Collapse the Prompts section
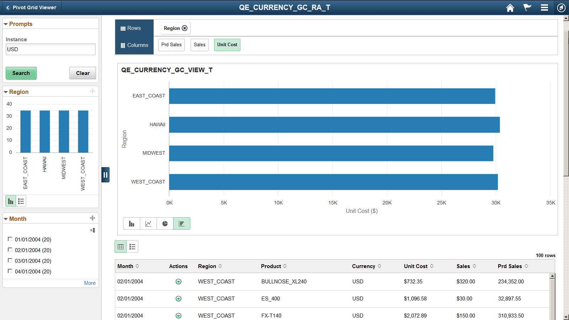This screenshot has height=320, width=569. pyautogui.click(x=5, y=24)
